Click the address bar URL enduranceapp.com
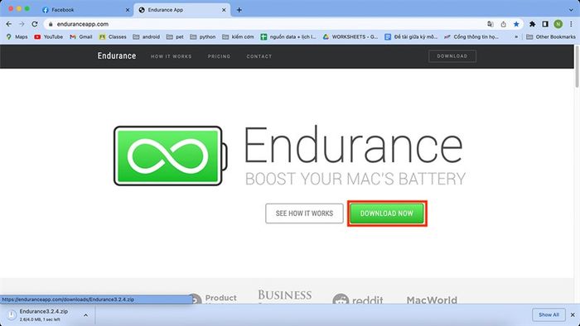Screen dimensions: 580x326 click(83, 24)
